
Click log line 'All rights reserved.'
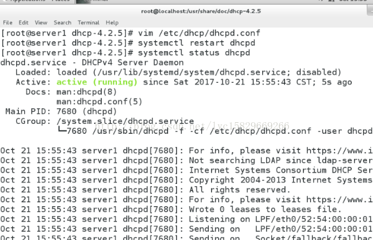coord(145,190)
